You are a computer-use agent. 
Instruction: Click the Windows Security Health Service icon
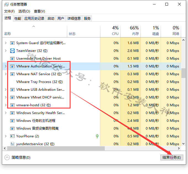tap(12, 113)
